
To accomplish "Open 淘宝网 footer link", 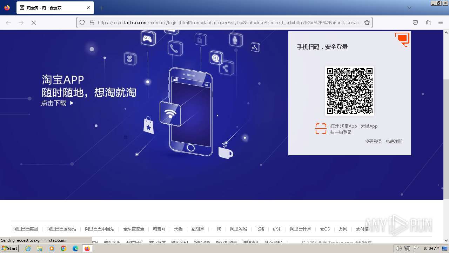I will point(159,229).
